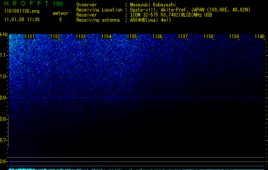Screen dimensions: 268x170
Task: Click the 1139 time marker
Action: [x=234, y=37]
